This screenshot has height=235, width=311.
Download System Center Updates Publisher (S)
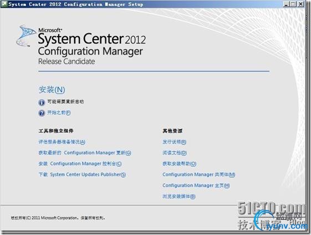(x=82, y=174)
